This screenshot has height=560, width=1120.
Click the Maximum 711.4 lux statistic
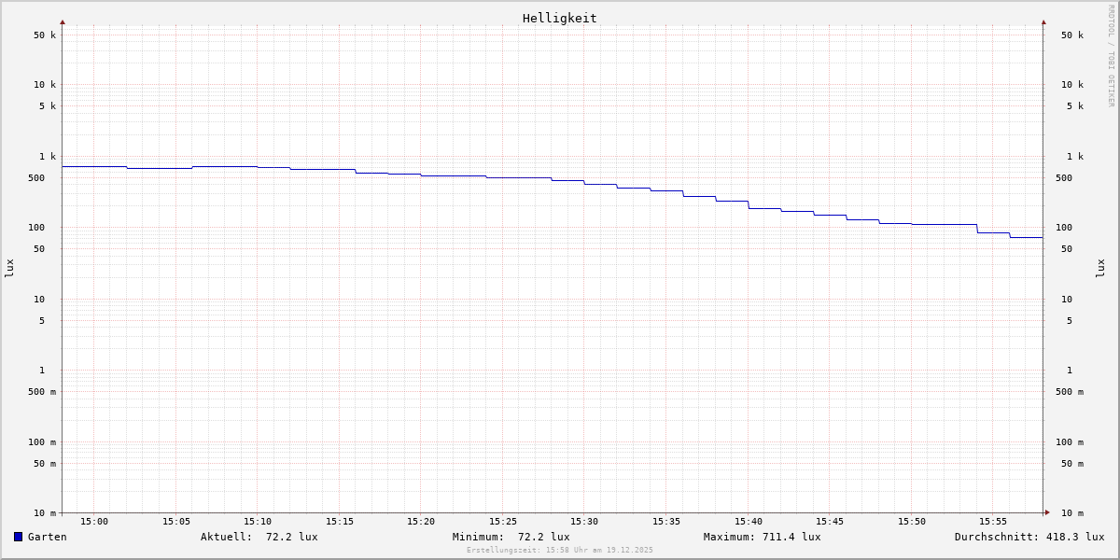tap(762, 537)
